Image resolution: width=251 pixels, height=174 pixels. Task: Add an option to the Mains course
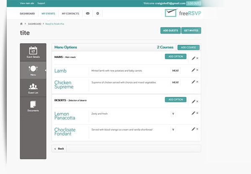pos(176,57)
